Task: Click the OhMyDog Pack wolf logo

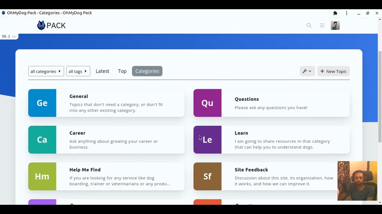Action: 41,26
